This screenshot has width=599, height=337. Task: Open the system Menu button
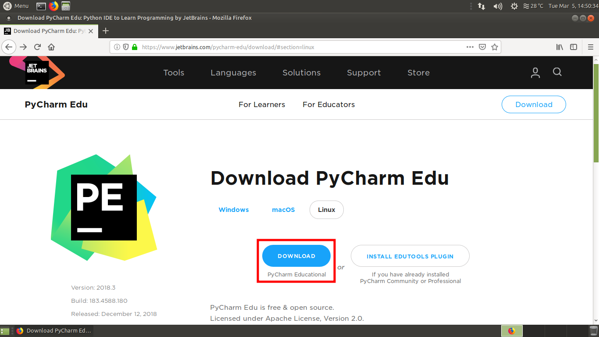(x=16, y=6)
